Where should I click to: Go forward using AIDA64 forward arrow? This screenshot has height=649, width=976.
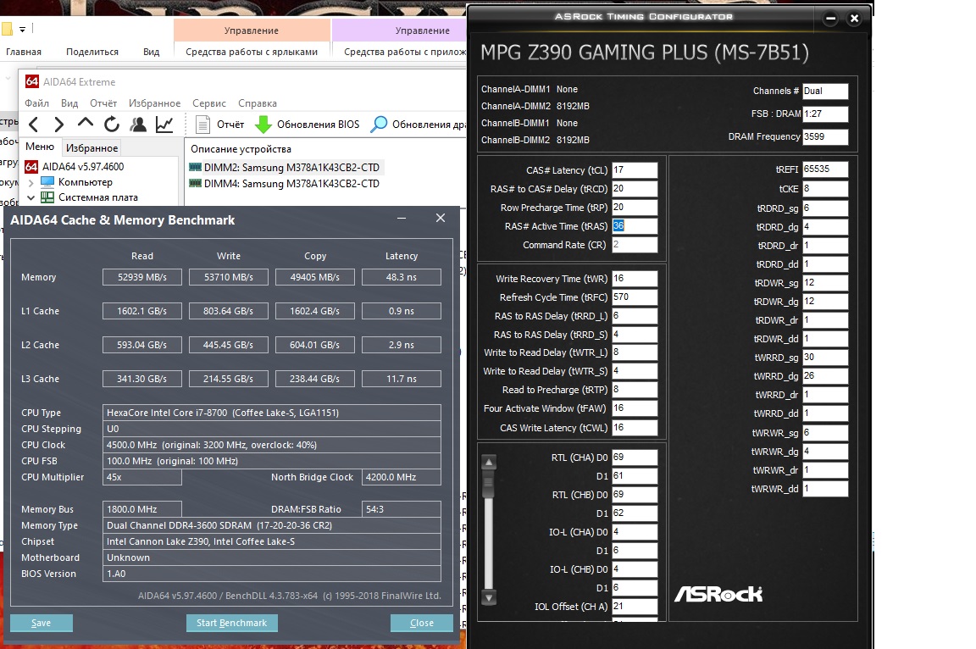[x=59, y=125]
